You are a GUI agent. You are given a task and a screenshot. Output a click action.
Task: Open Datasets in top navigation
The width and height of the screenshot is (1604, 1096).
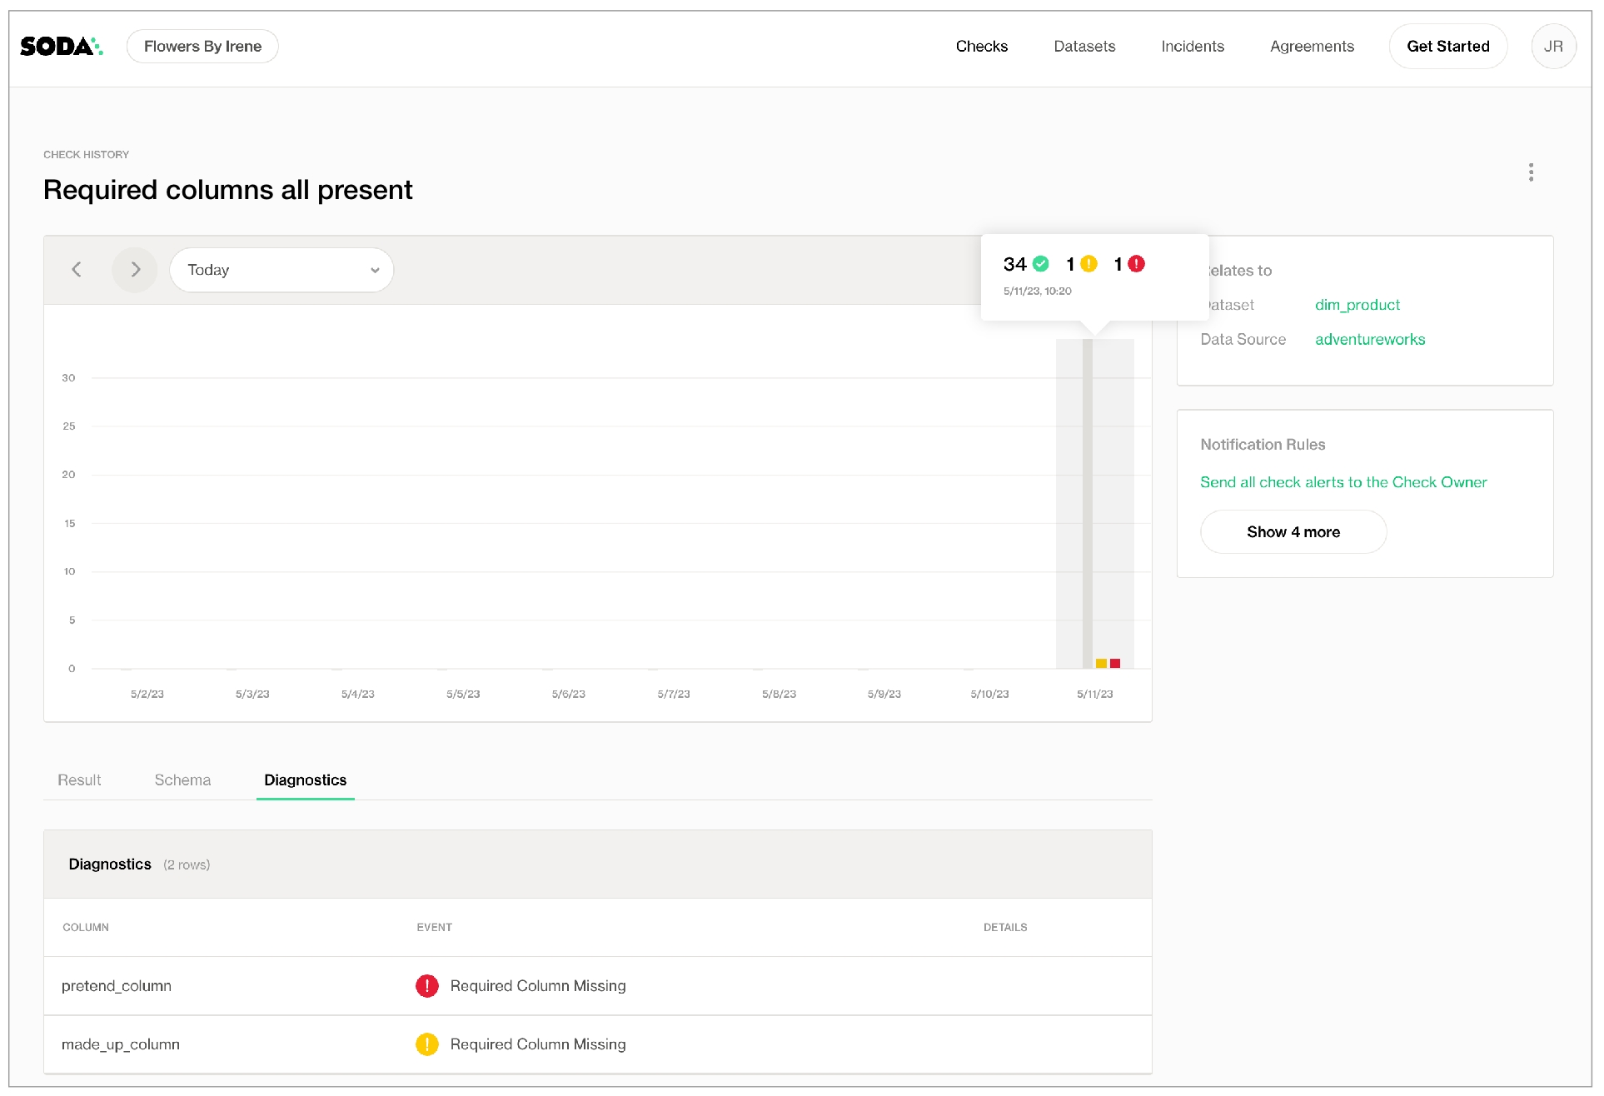[x=1083, y=47]
